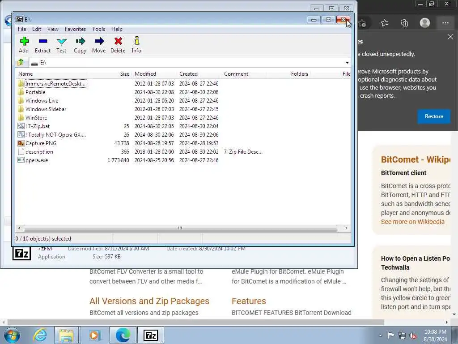This screenshot has height=344, width=458.
Task: Open Edge settings and more menu
Action: point(445,23)
